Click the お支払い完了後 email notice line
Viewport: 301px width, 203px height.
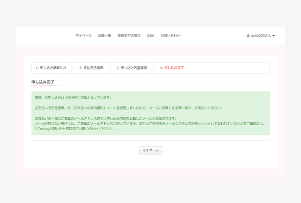click(x=106, y=118)
